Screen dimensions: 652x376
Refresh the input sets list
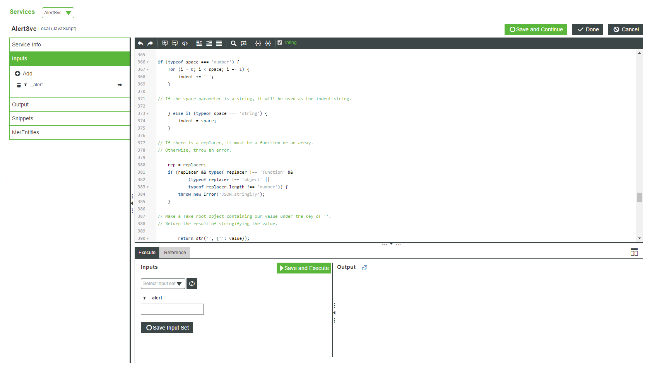192,284
